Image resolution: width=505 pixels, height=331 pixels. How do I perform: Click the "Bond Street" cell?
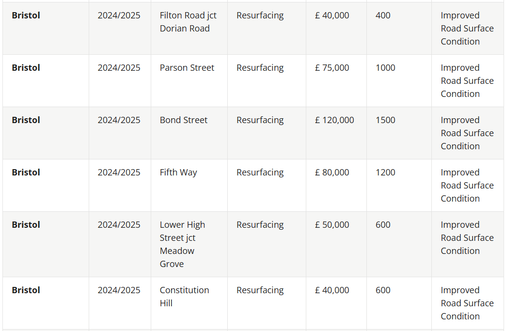(x=184, y=120)
